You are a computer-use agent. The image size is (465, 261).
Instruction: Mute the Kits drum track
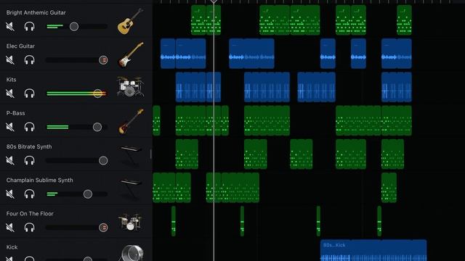coord(10,94)
